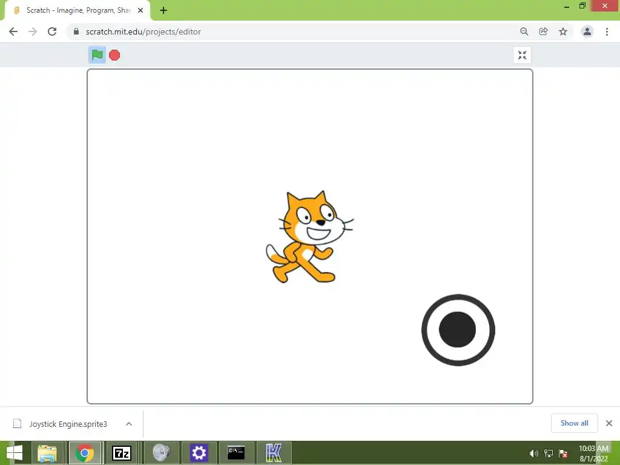Open downloaded Joystick Engine.sprite3 file
The width and height of the screenshot is (620, 465).
(68, 424)
